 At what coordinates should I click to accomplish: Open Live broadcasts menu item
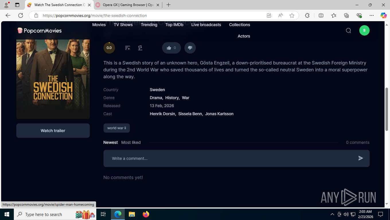[206, 25]
